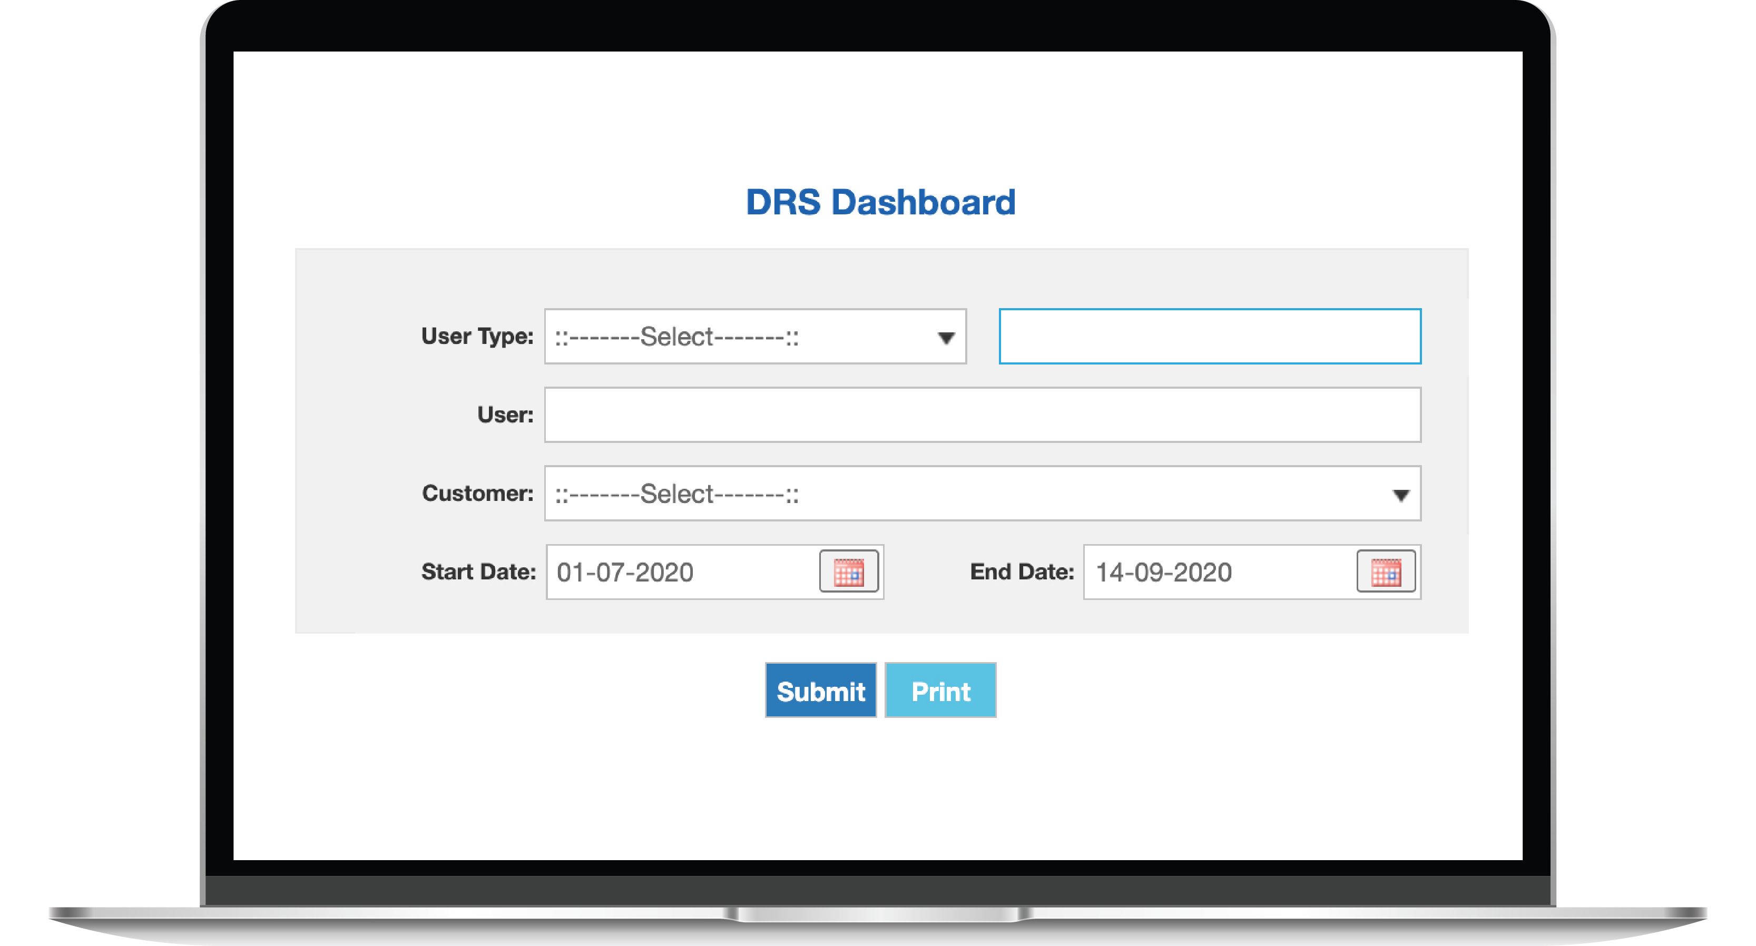Focus the User text field
Screen dimensions: 1756x946
[982, 415]
